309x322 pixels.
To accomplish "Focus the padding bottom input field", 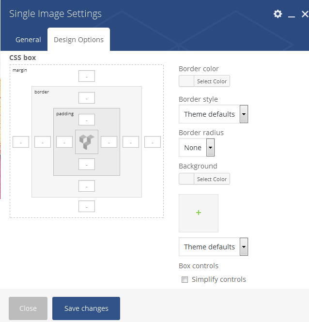I will click(87, 164).
